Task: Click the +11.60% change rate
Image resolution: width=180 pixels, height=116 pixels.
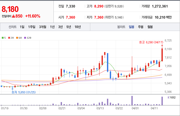Action: [x=33, y=16]
